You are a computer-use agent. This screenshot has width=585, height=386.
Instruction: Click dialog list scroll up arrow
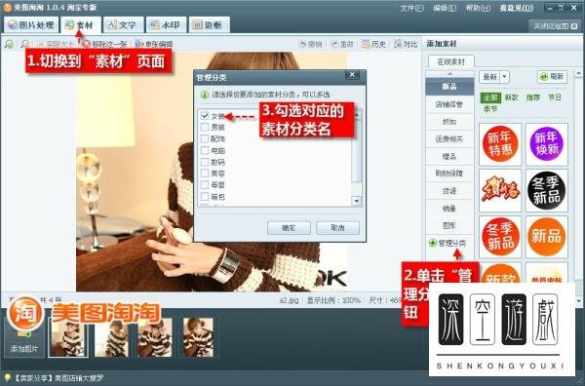356,114
